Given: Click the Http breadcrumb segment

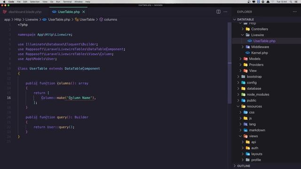Looking at the screenshot, I should point(18,20).
